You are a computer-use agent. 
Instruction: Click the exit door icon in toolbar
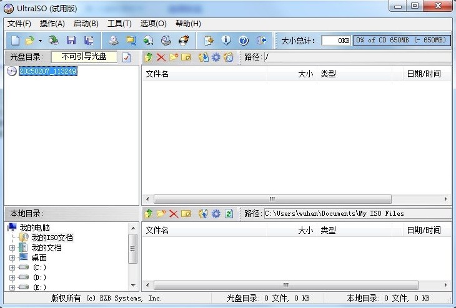point(261,41)
